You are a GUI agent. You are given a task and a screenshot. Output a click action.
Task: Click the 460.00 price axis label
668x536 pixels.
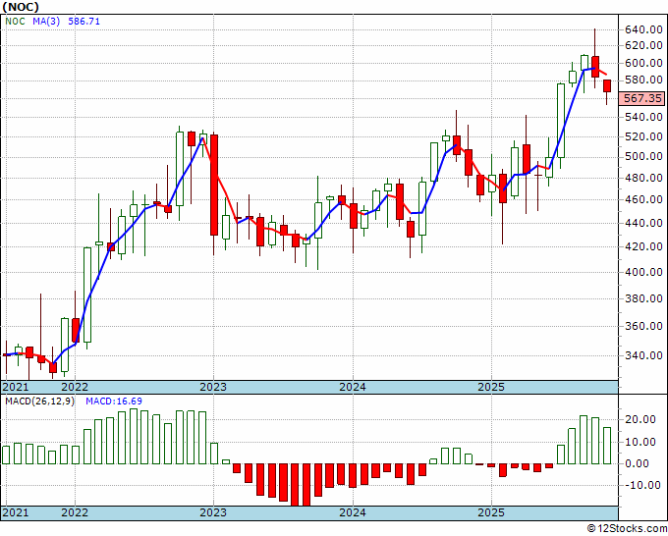643,199
